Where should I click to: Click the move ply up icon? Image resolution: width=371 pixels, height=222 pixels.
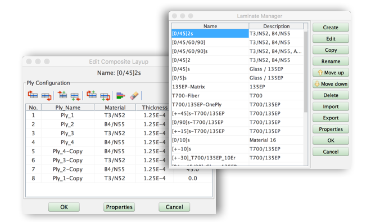(x=33, y=95)
